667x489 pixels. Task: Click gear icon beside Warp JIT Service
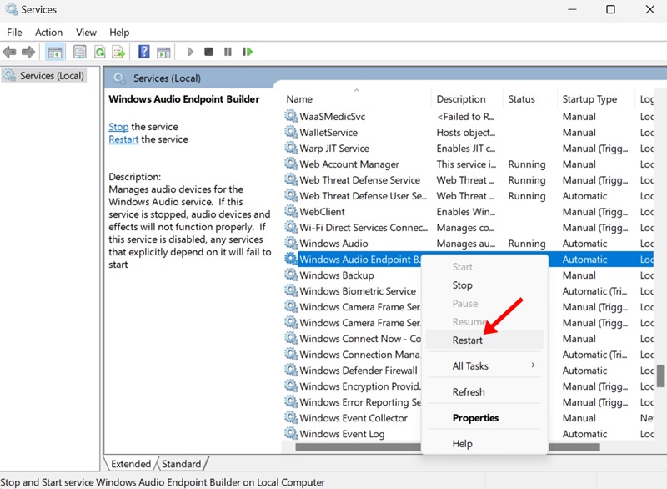coord(291,148)
